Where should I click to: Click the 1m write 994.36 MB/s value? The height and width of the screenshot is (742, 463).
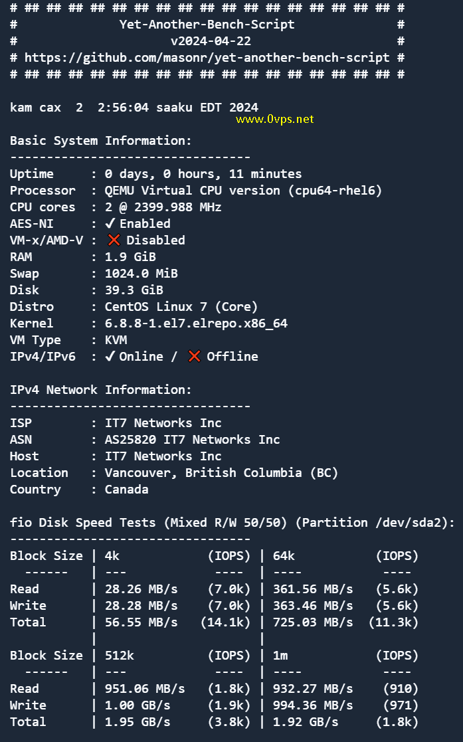click(x=313, y=705)
